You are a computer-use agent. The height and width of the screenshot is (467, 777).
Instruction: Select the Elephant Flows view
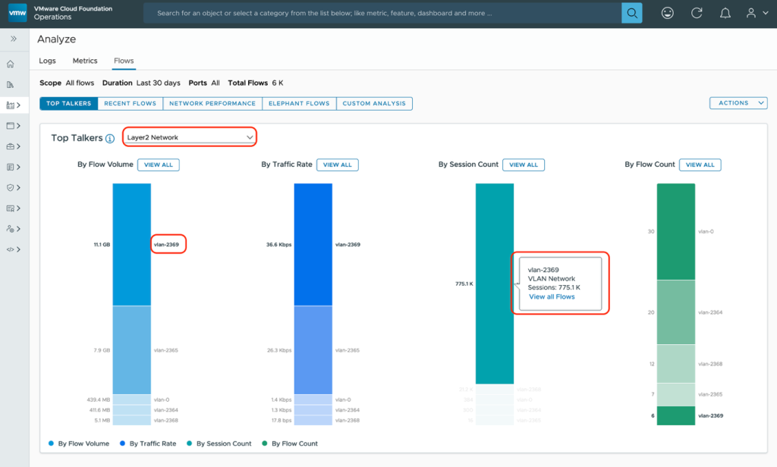click(299, 104)
